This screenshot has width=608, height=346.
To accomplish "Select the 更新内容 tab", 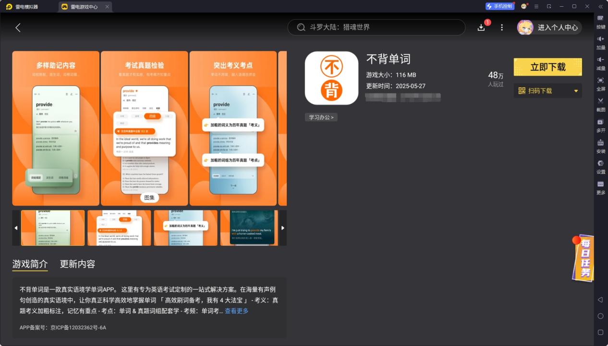I will (77, 264).
